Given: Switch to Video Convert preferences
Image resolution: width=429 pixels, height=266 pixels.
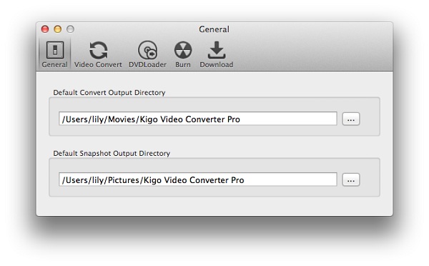Looking at the screenshot, I should coord(98,54).
